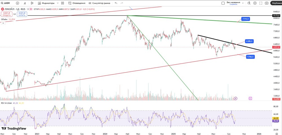Click the black 8175,0 price axis label
This screenshot has height=135, width=282.
tap(277, 15)
